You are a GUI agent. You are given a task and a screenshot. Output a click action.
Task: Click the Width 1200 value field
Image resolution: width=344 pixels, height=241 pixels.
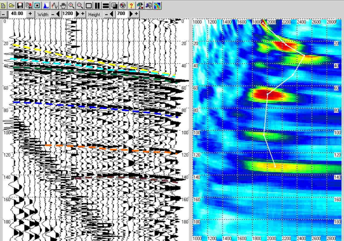click(x=68, y=14)
